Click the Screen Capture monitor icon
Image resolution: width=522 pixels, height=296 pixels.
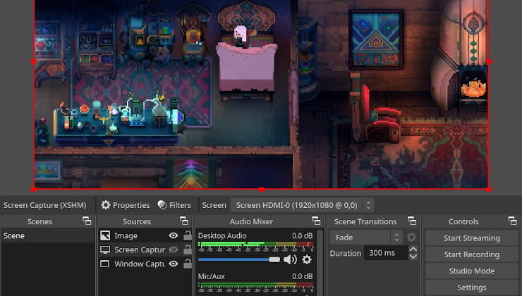105,249
